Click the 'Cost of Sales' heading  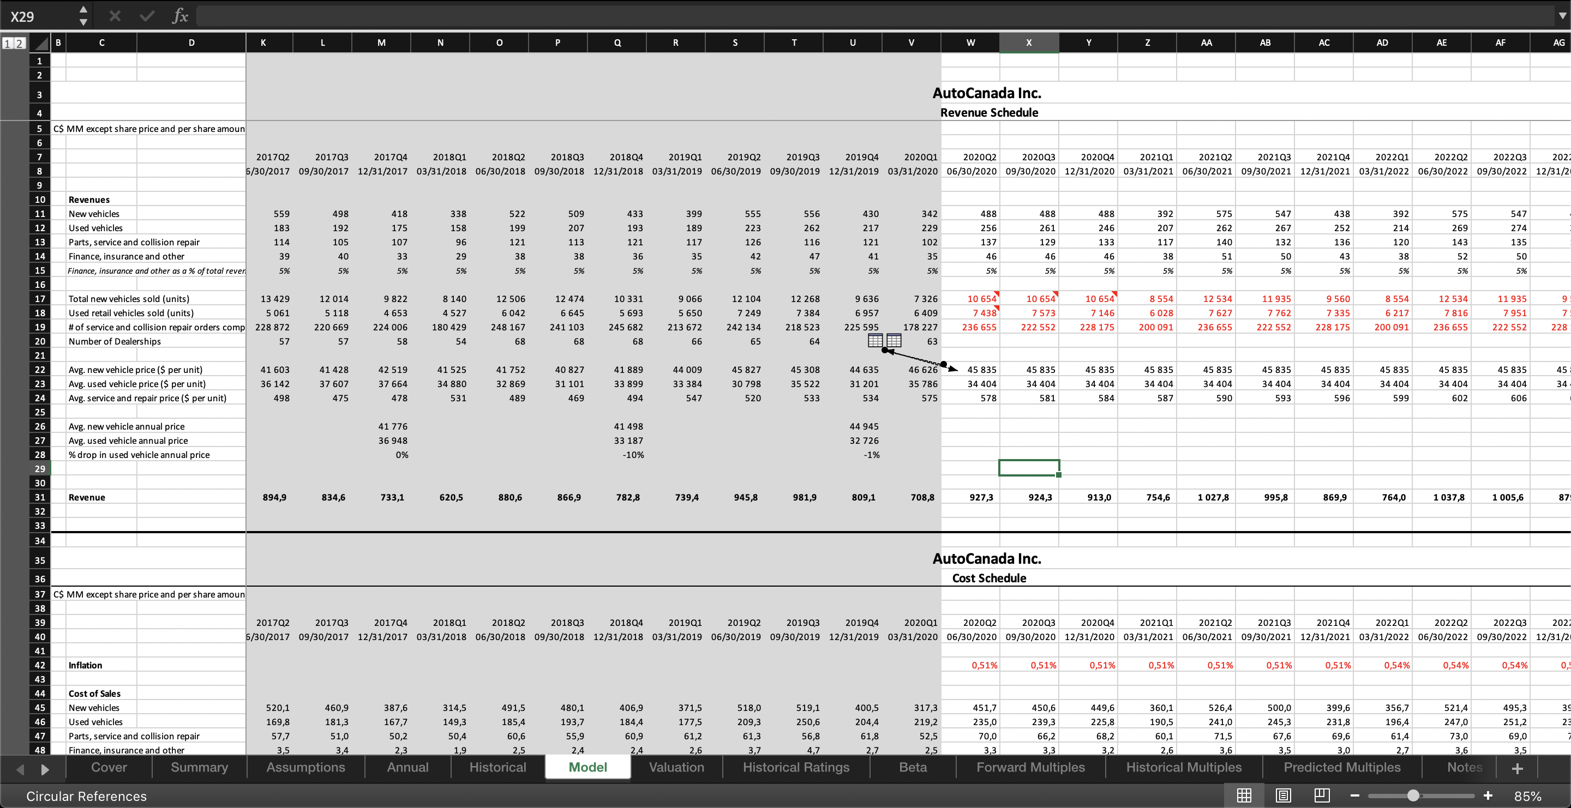[x=94, y=694]
